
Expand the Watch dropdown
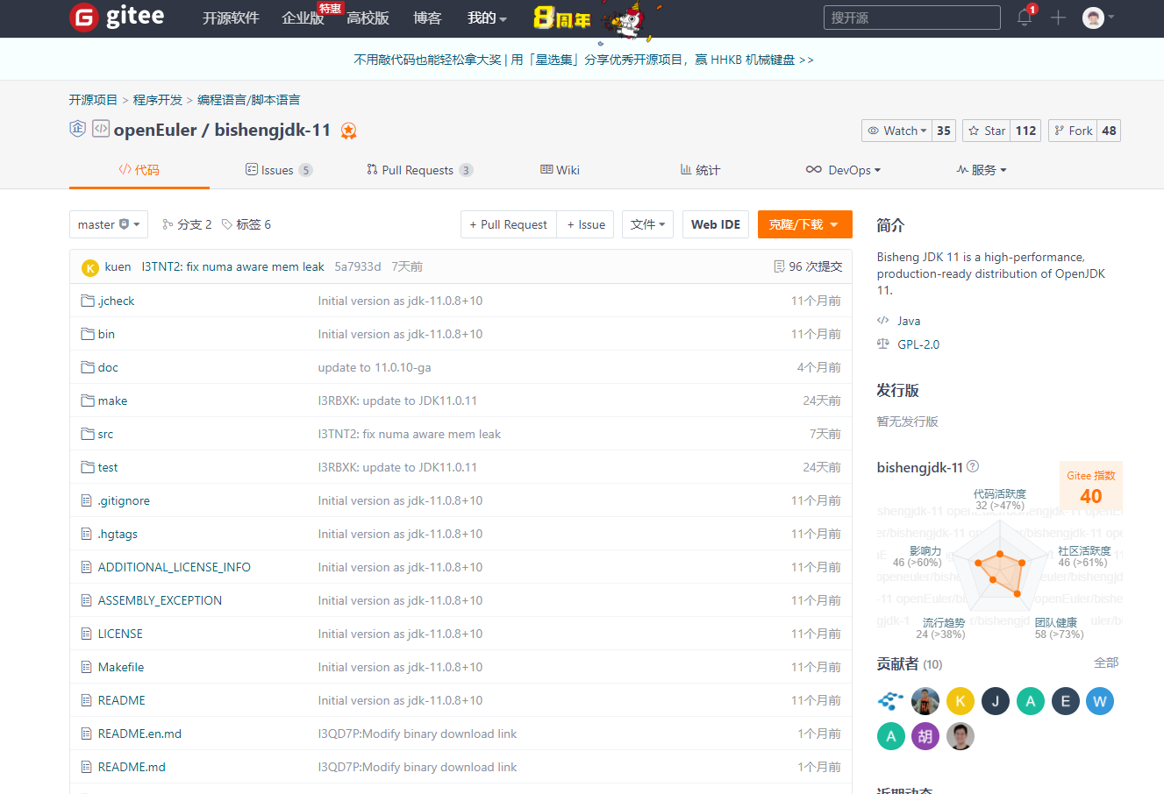tap(896, 131)
